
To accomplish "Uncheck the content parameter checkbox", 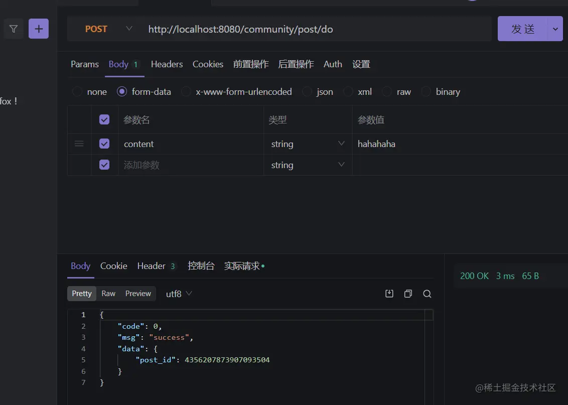I will click(104, 144).
